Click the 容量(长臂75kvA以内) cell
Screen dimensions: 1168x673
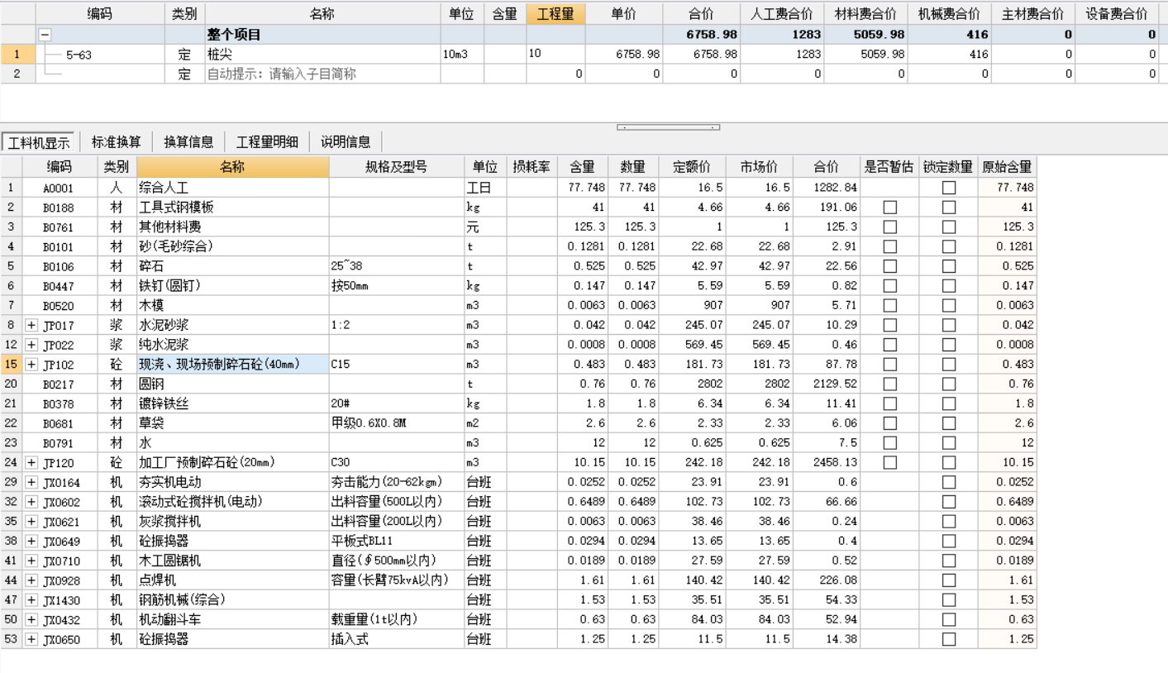(x=396, y=580)
